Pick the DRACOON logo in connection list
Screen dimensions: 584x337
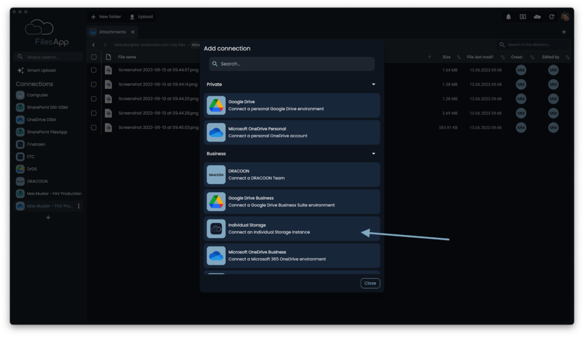point(216,174)
